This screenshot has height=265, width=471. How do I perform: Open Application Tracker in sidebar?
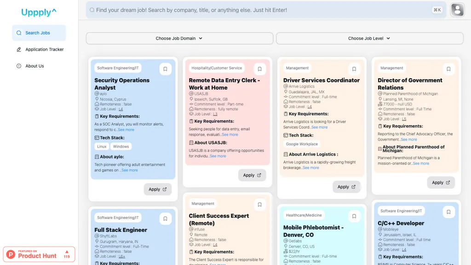tap(44, 50)
